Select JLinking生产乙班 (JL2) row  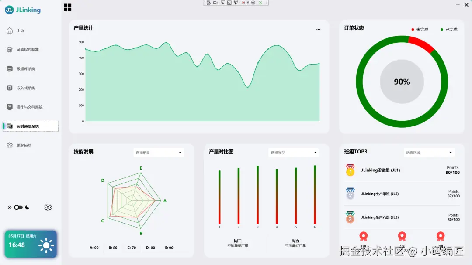(x=402, y=217)
